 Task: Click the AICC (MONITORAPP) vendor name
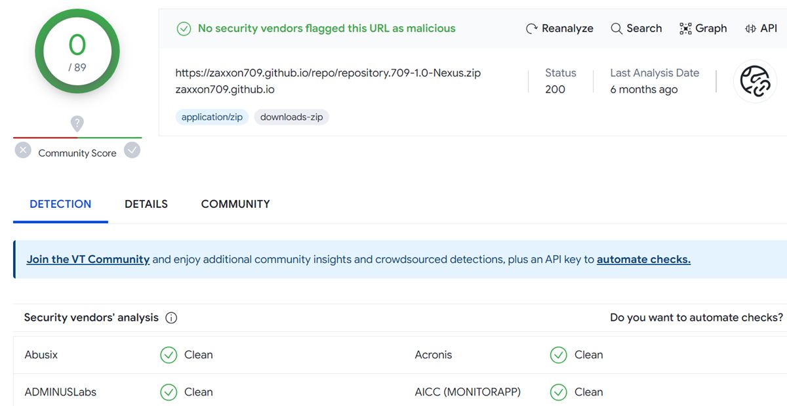468,392
